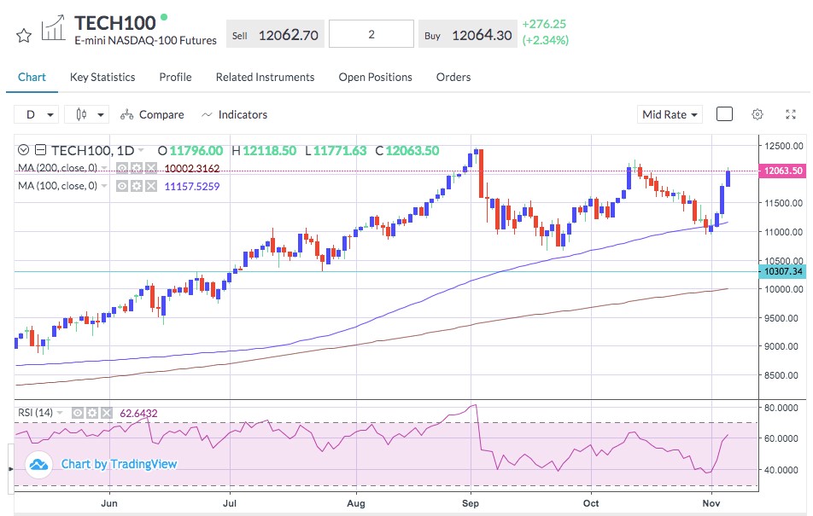
Task: Switch to the Orders tab
Action: tap(453, 78)
